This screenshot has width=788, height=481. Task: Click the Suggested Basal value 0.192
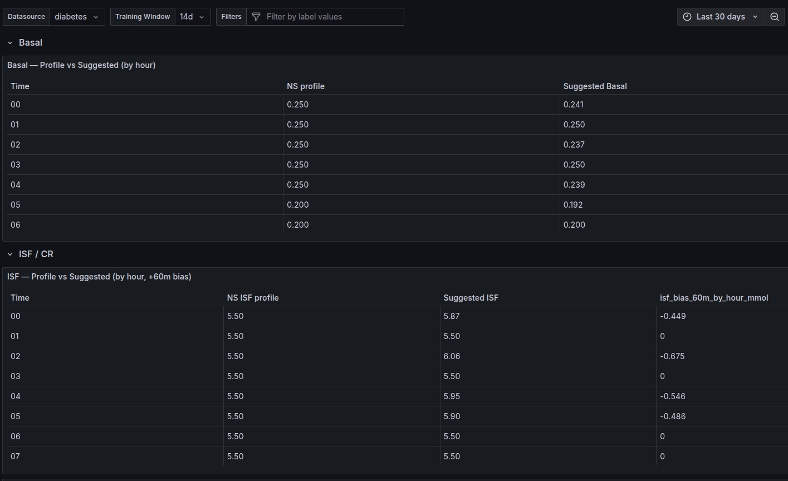point(573,205)
